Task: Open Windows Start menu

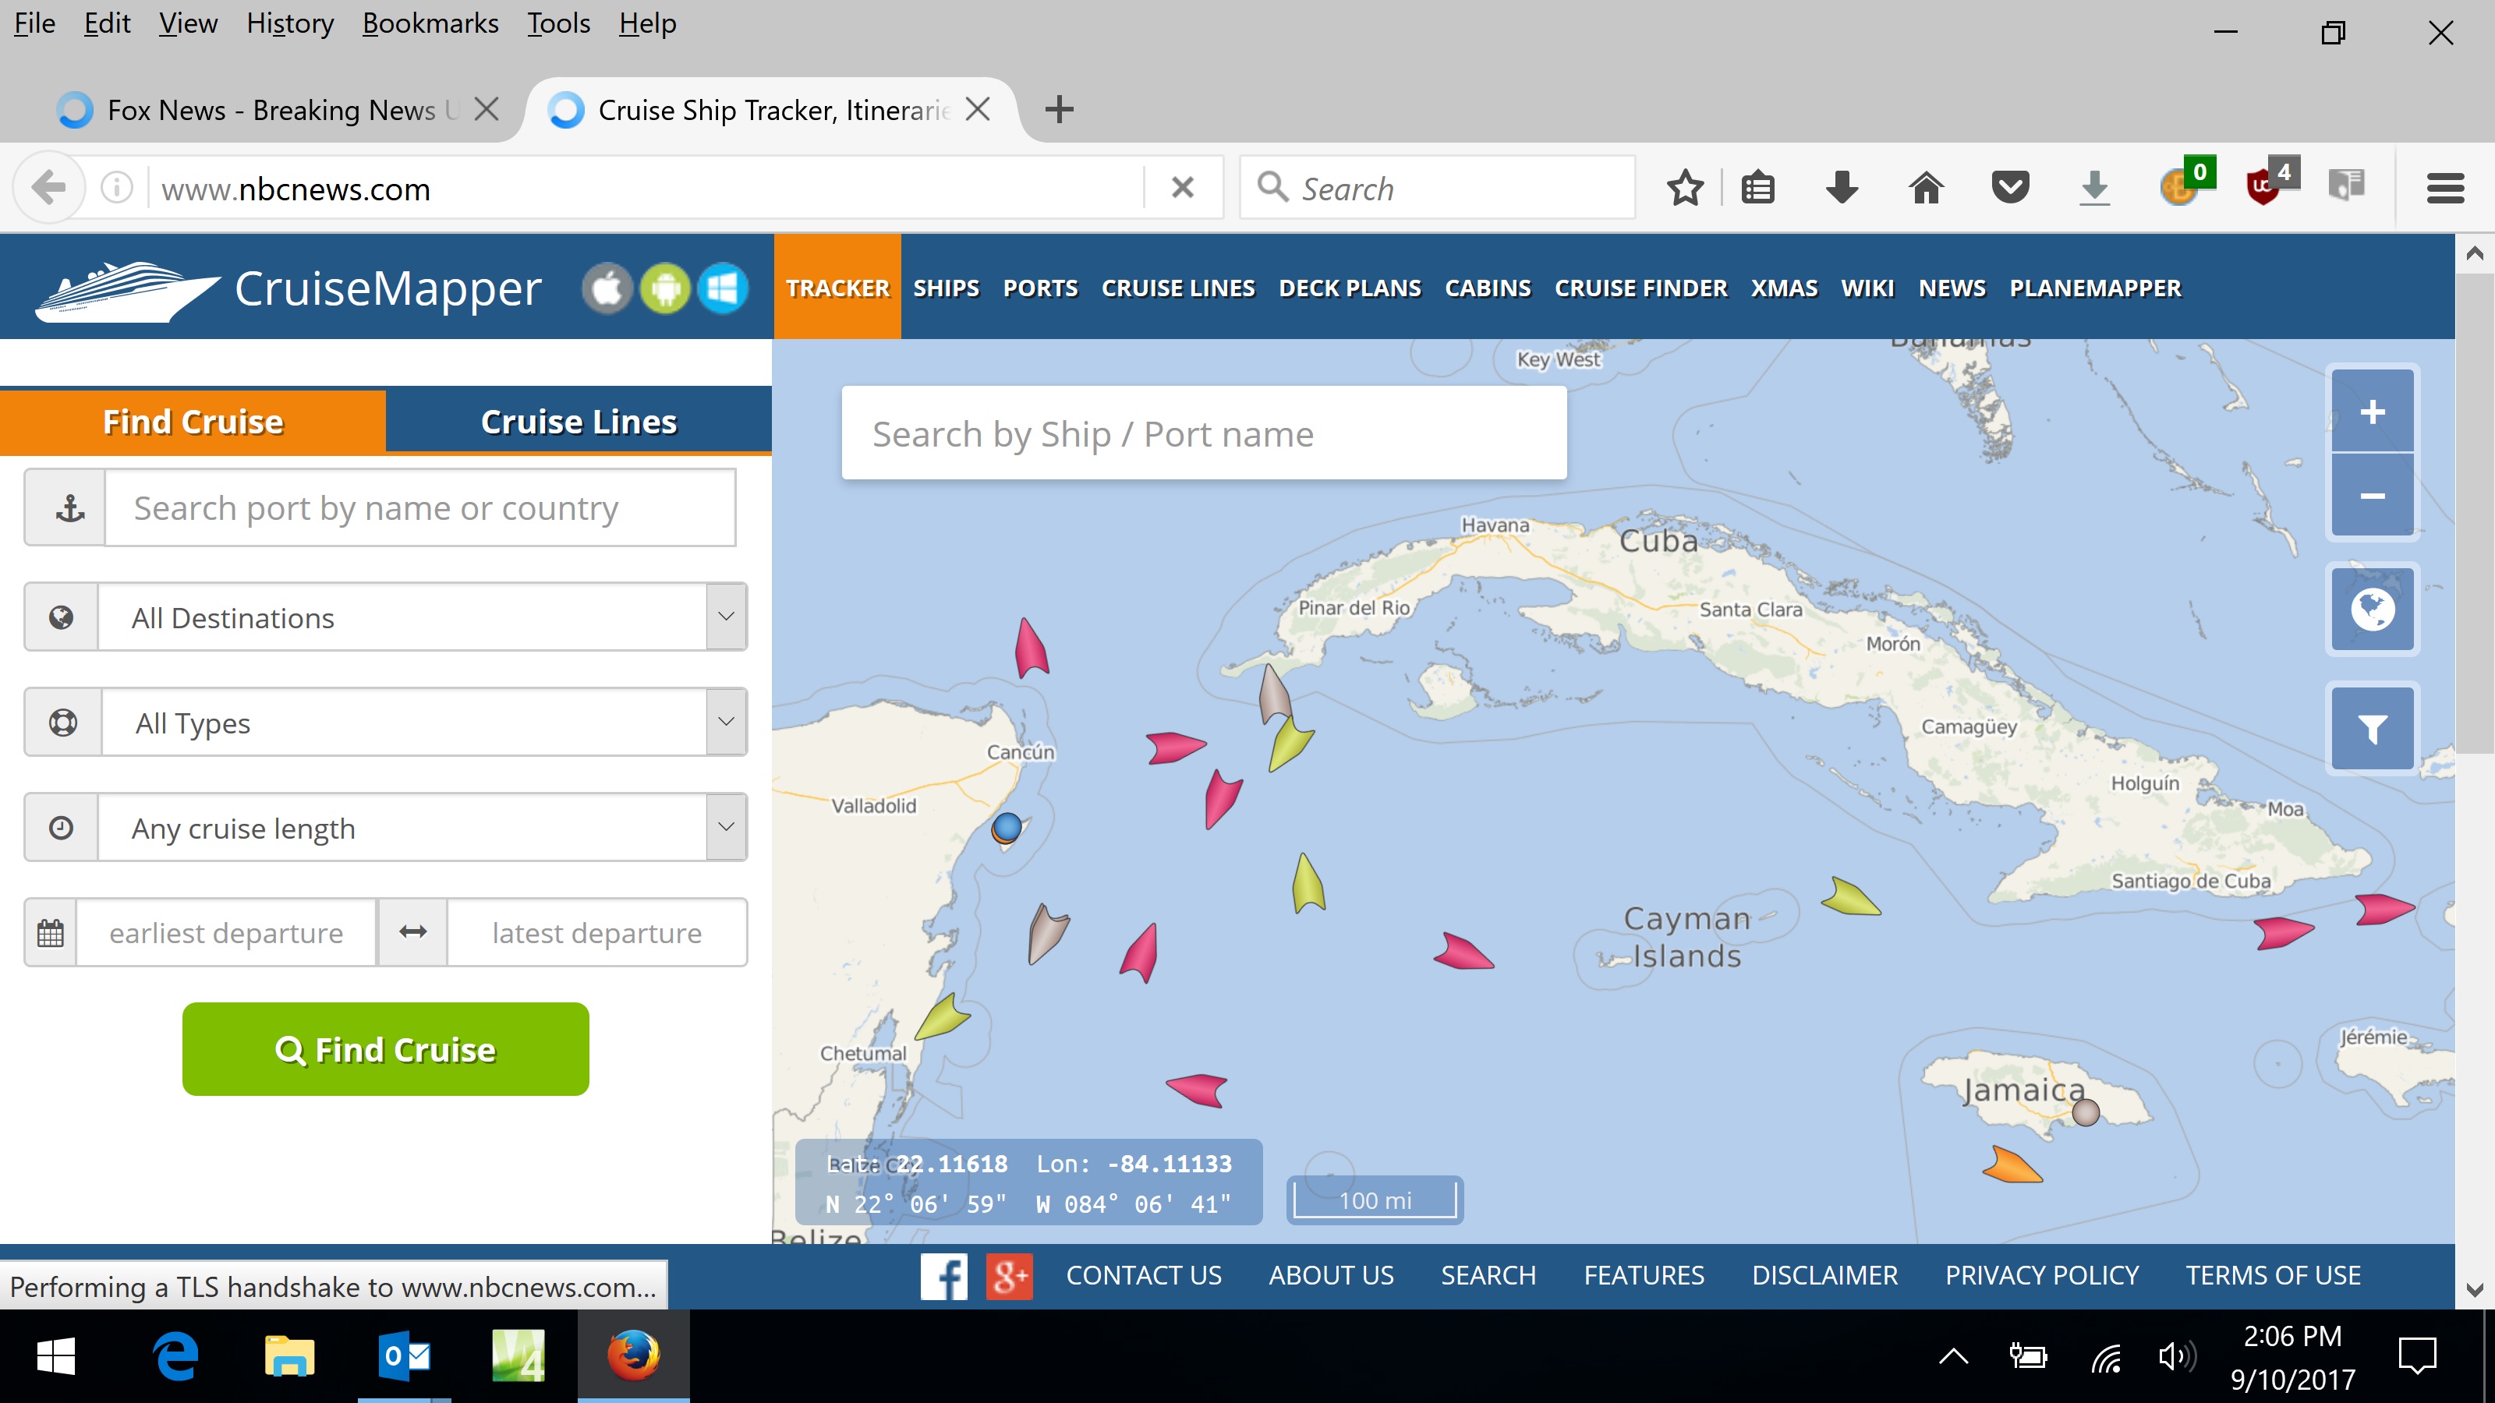Action: [55, 1355]
